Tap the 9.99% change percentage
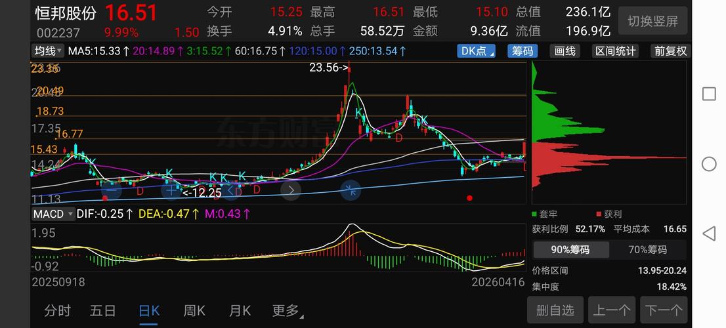Viewport: 726px width, 328px height. click(121, 32)
